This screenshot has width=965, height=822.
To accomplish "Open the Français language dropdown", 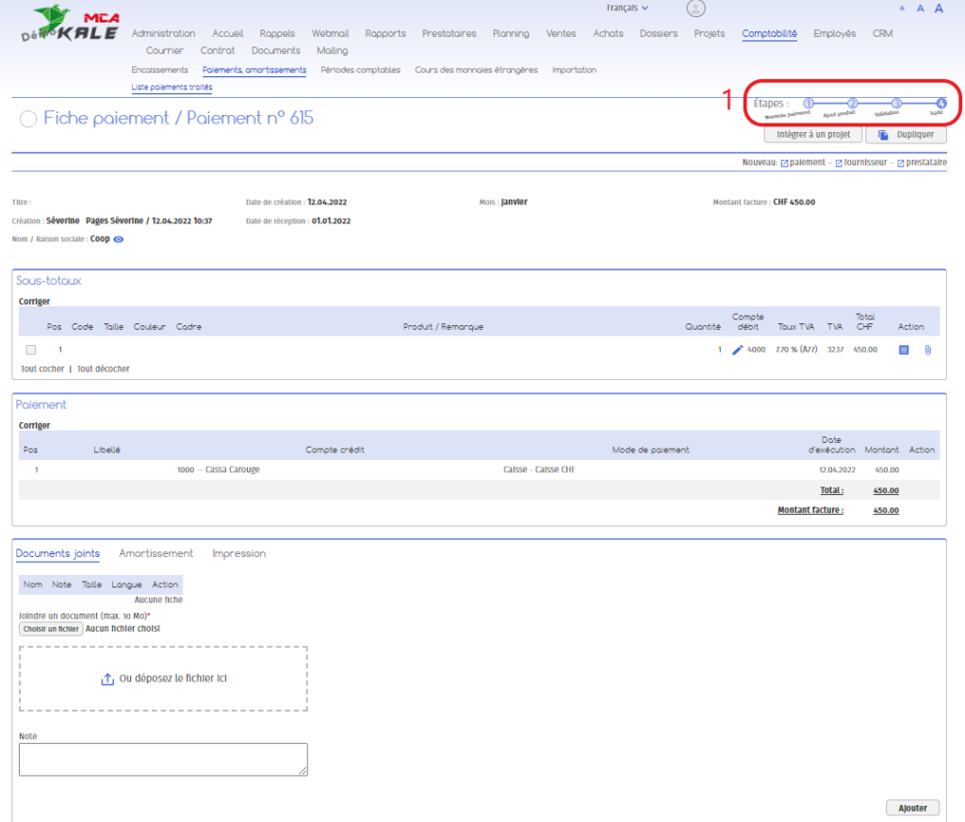I will point(627,8).
